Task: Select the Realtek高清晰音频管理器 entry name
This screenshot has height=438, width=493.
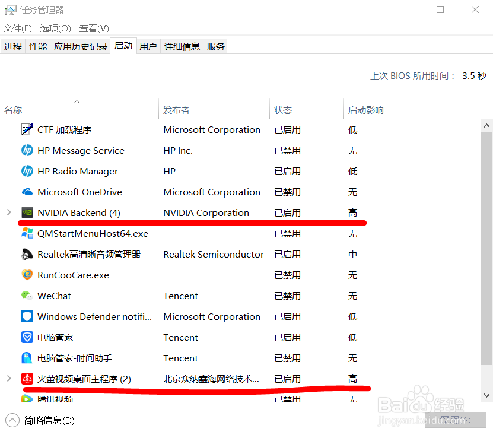Action: 89,254
